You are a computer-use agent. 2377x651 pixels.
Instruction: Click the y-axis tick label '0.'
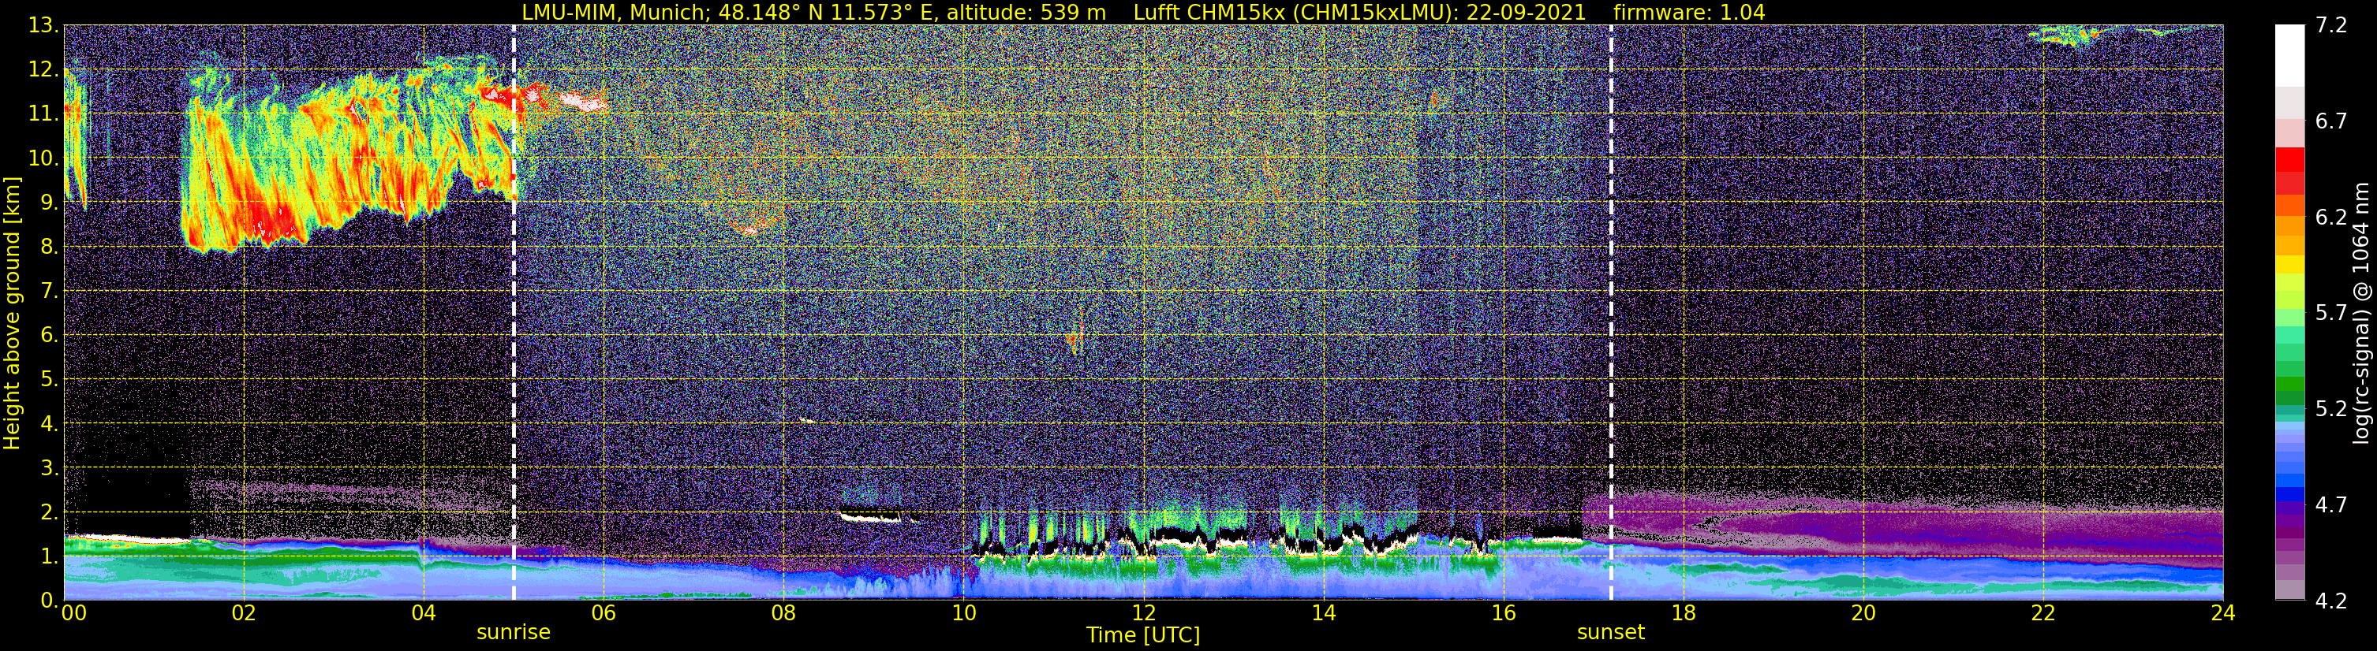(x=49, y=601)
